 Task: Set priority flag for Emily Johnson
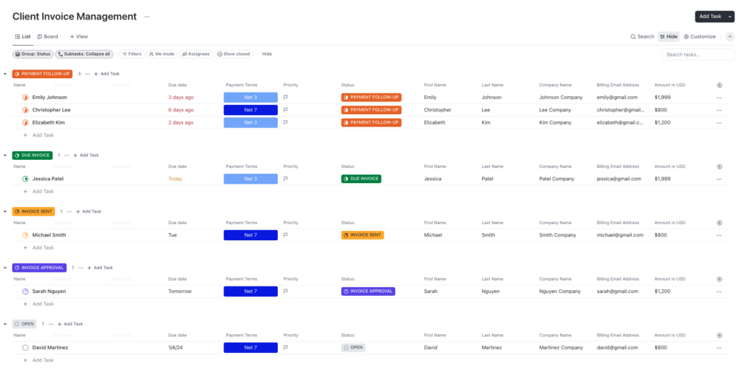click(x=285, y=97)
